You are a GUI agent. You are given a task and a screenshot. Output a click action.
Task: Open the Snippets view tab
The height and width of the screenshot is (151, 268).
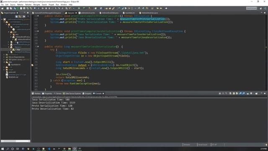coord(87,94)
